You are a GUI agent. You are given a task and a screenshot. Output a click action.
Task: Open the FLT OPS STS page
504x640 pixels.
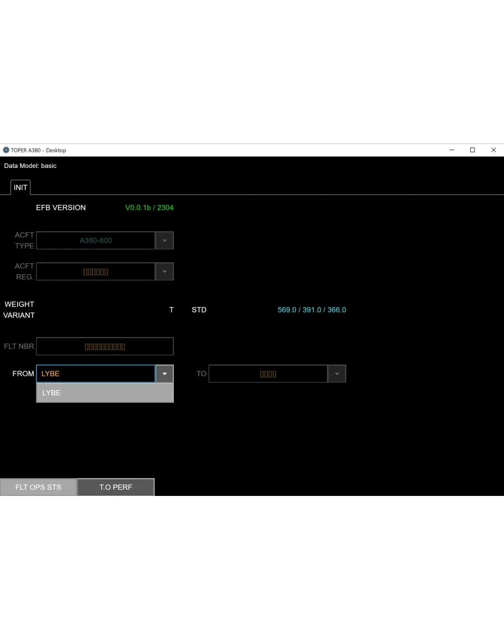click(38, 487)
